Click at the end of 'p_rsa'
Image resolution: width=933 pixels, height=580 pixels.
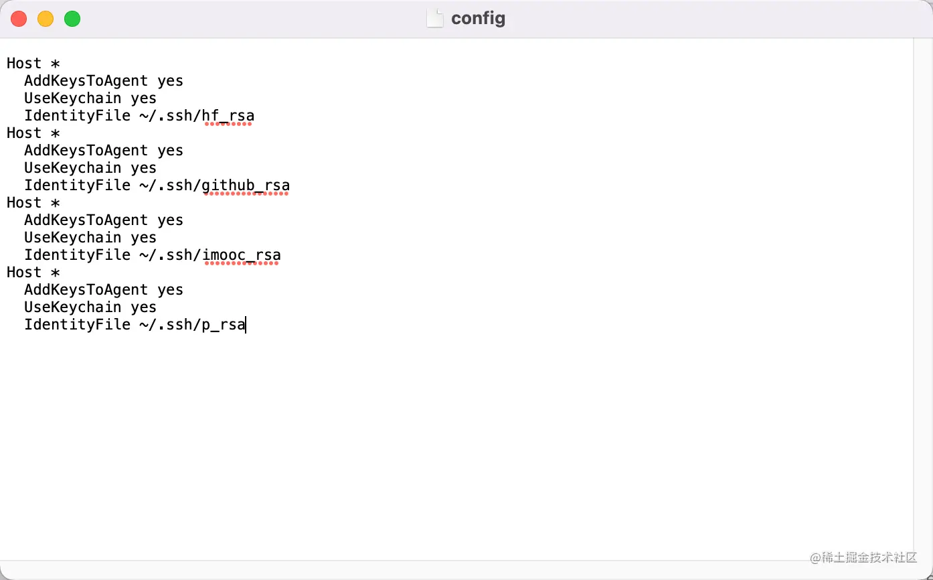click(x=245, y=324)
